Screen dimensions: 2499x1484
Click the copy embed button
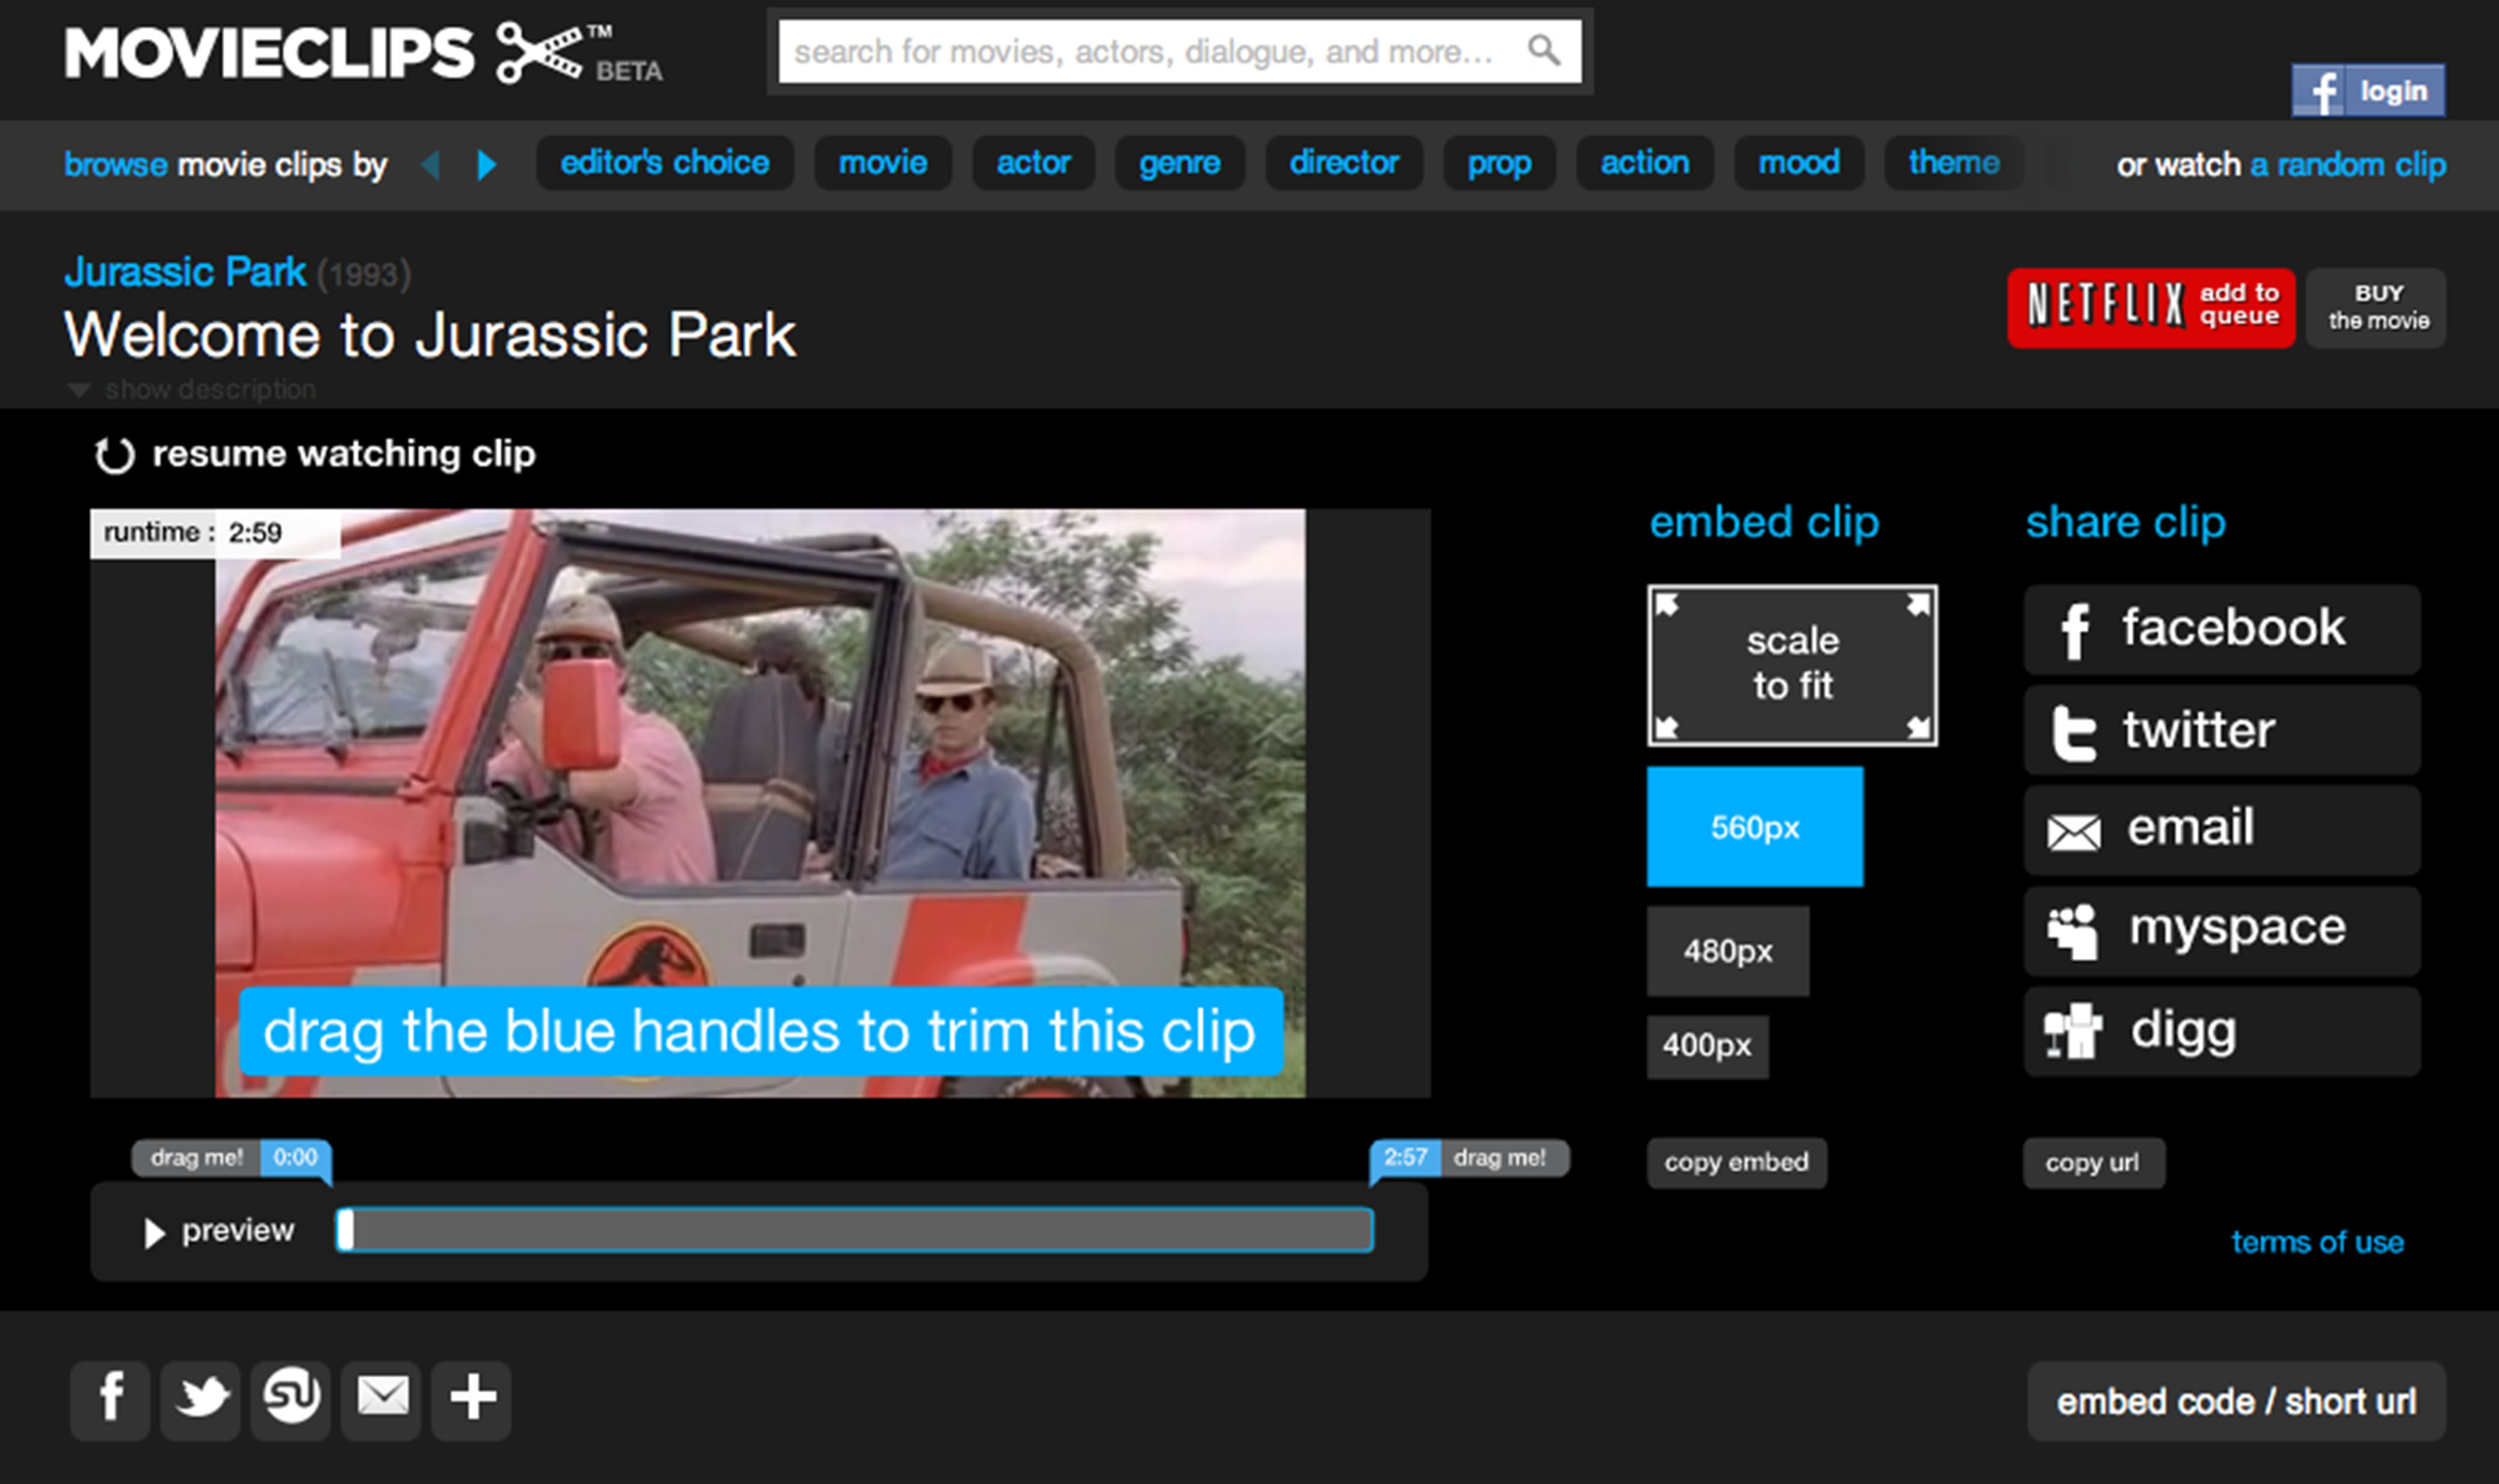pos(1736,1162)
